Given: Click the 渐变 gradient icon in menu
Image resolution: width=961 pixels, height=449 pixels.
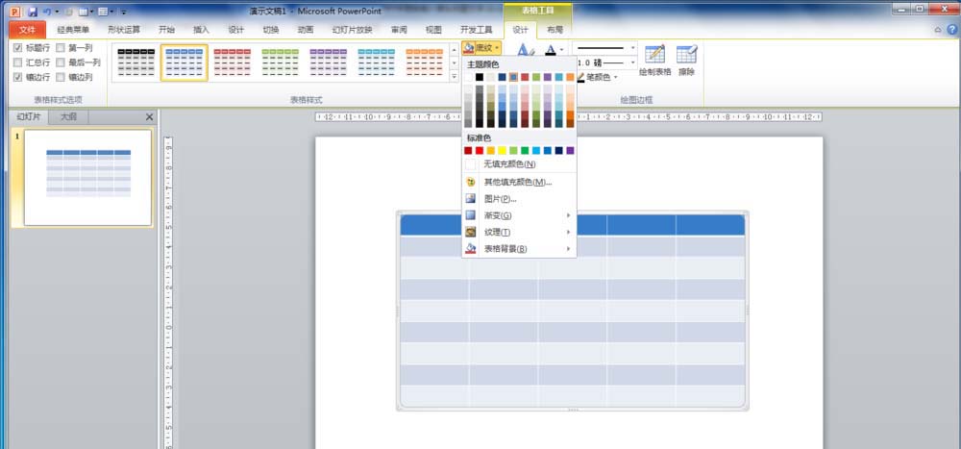Looking at the screenshot, I should click(471, 215).
